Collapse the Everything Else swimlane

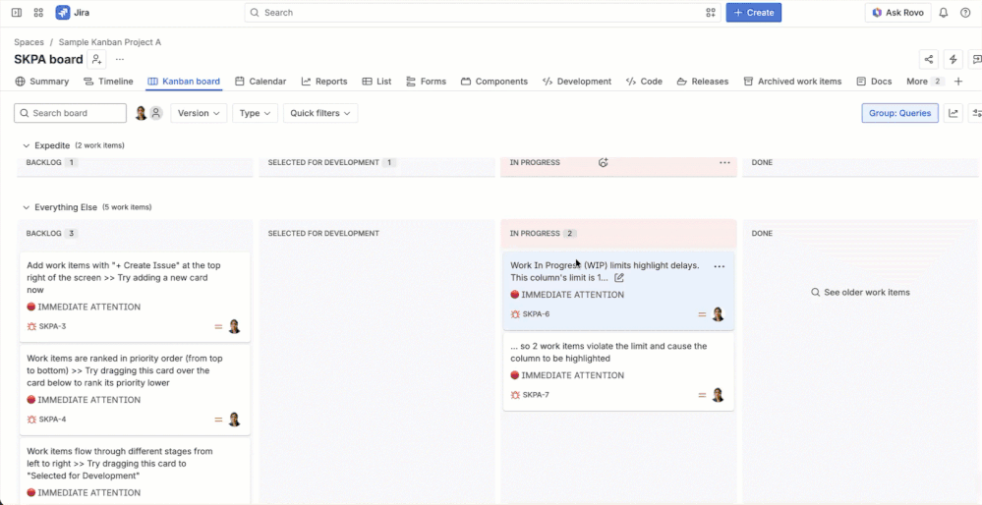click(27, 207)
